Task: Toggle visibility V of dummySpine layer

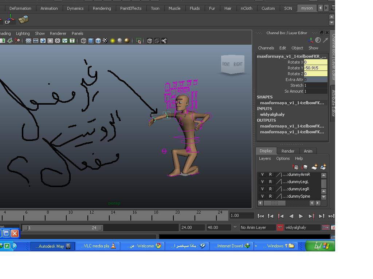Action: pyautogui.click(x=262, y=196)
